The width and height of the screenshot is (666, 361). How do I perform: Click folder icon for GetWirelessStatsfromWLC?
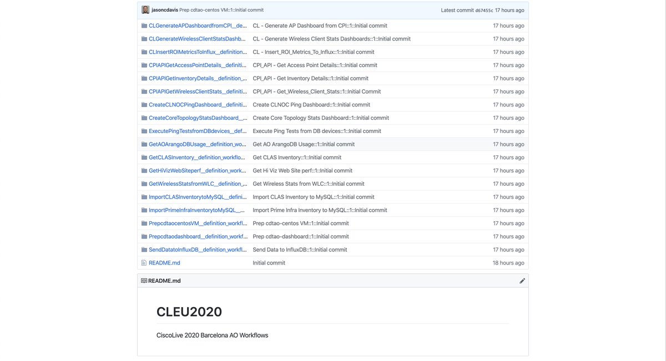coord(144,184)
